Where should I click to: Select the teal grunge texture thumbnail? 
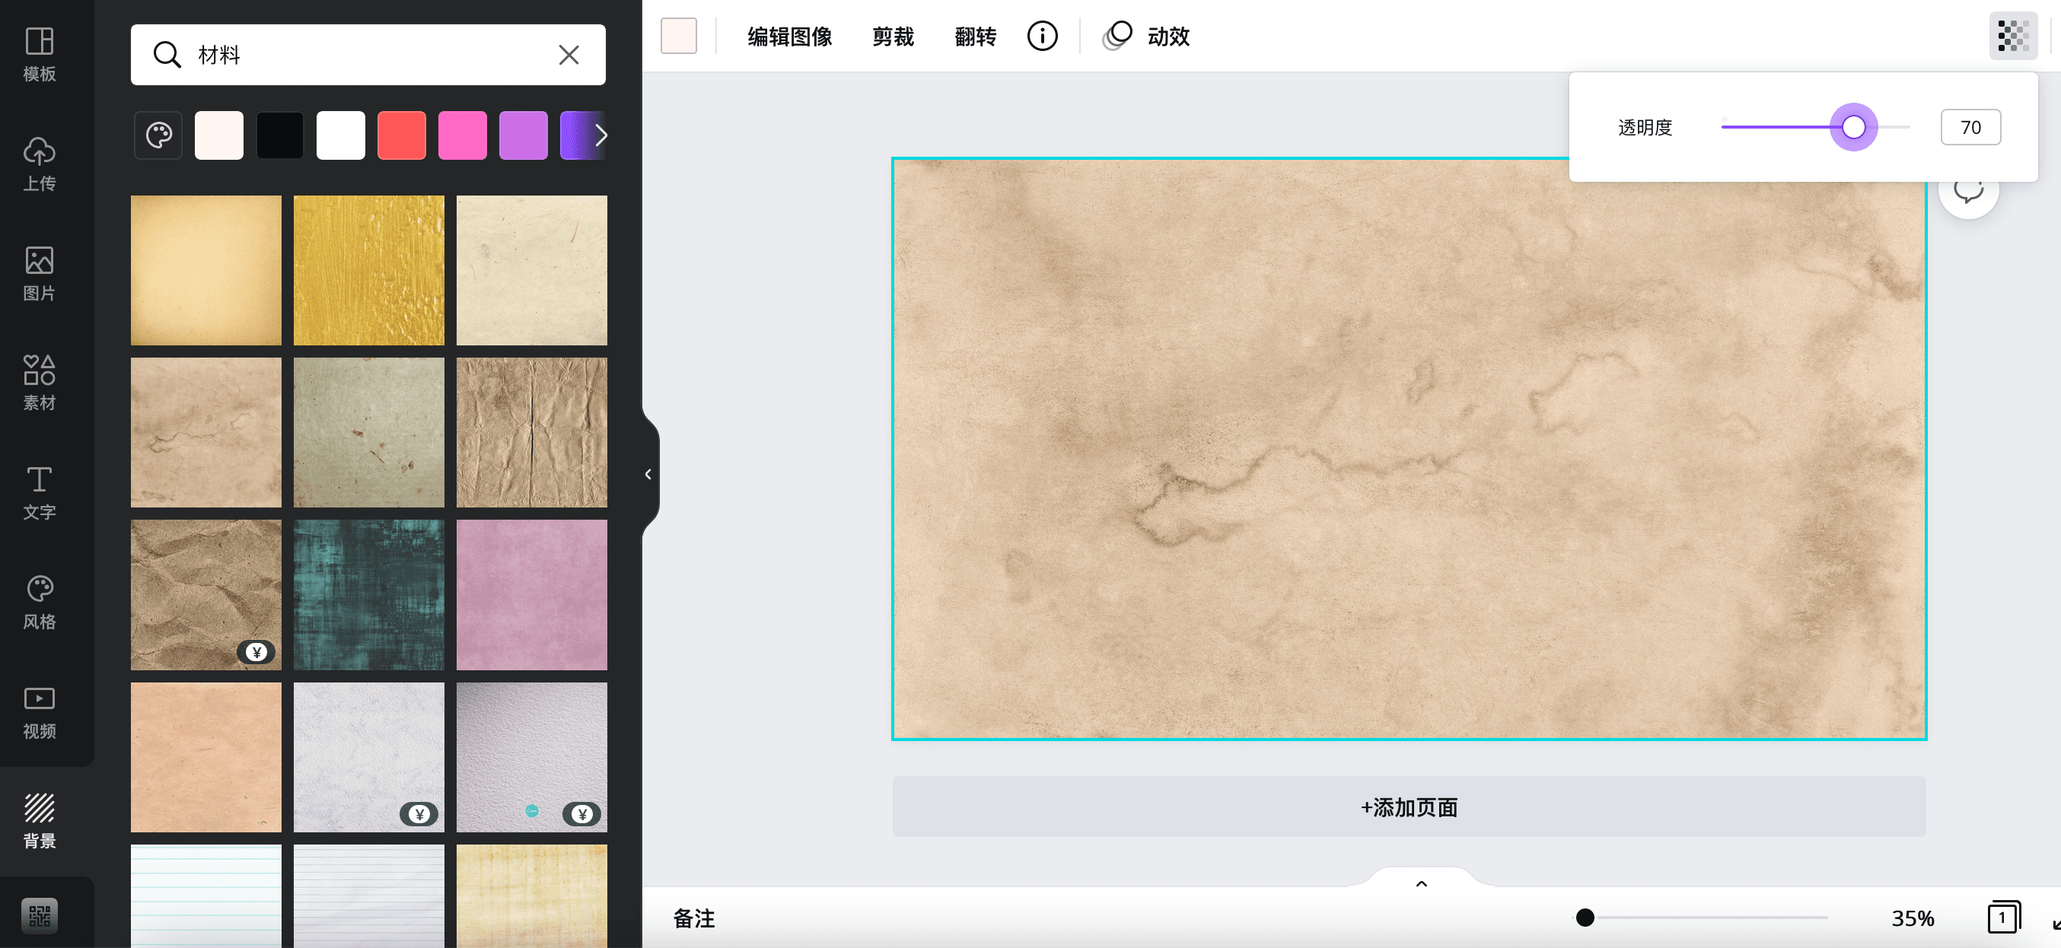pyautogui.click(x=369, y=594)
